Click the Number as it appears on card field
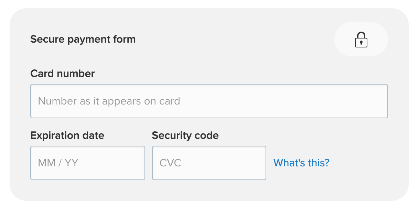Screen dimensions: 419x209 (209, 101)
